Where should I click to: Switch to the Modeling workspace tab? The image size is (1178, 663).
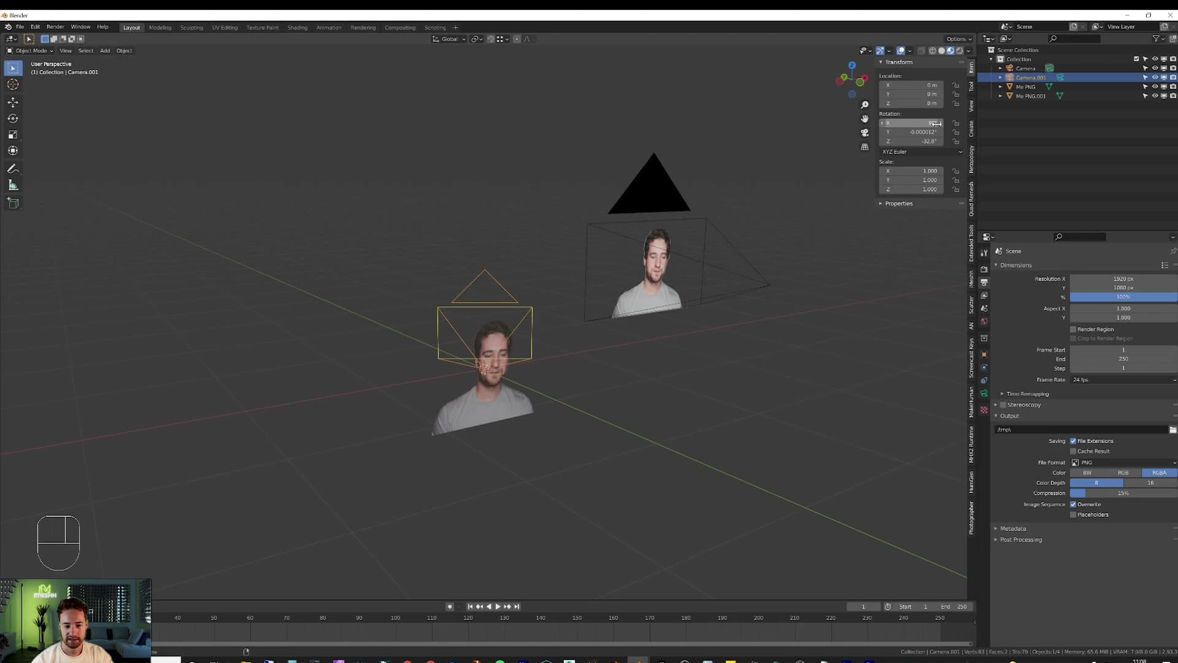coord(160,28)
